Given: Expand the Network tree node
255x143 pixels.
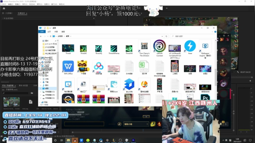Looking at the screenshot, I should click(40, 102).
